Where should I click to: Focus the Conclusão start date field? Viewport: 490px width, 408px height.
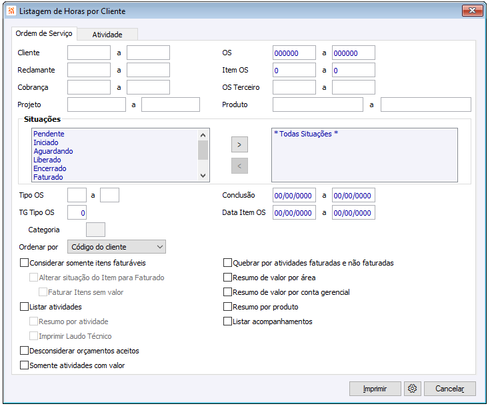pyautogui.click(x=294, y=195)
